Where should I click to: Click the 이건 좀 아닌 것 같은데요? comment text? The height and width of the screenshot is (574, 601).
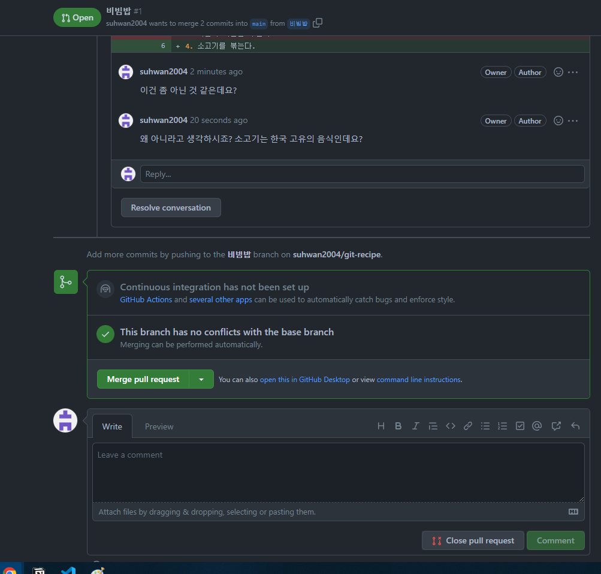tap(188, 90)
